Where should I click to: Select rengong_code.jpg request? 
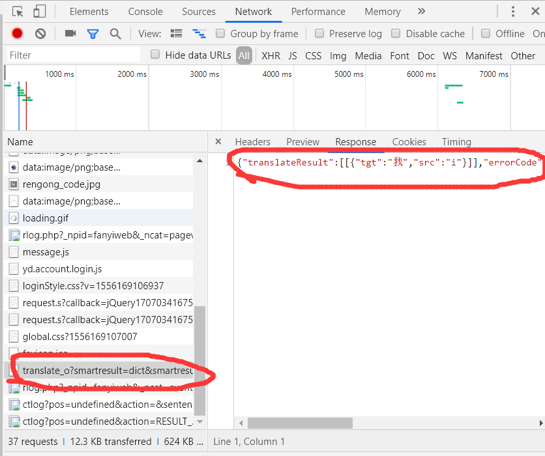click(98, 184)
